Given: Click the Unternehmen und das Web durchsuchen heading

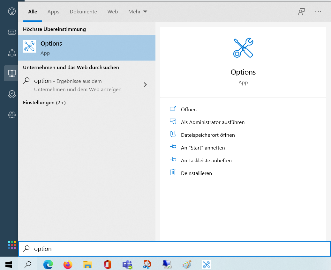Looking at the screenshot, I should pyautogui.click(x=71, y=68).
